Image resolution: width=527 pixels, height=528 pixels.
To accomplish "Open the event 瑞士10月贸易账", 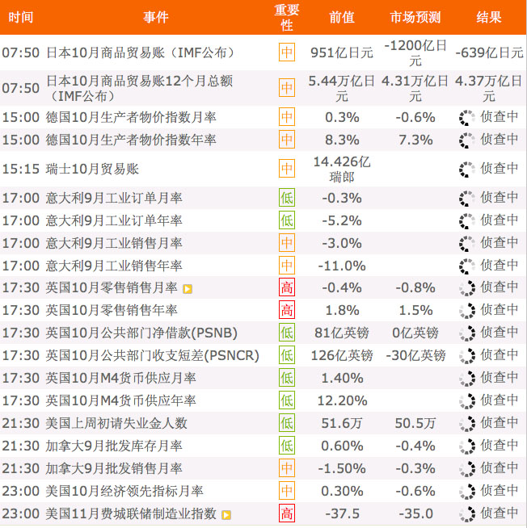I will click(x=92, y=169).
